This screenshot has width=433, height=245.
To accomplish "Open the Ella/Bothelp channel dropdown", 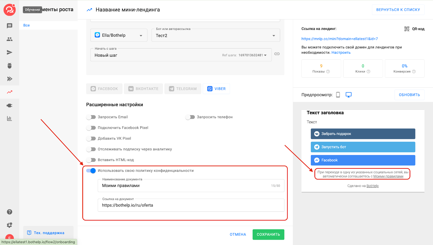I will click(x=119, y=35).
